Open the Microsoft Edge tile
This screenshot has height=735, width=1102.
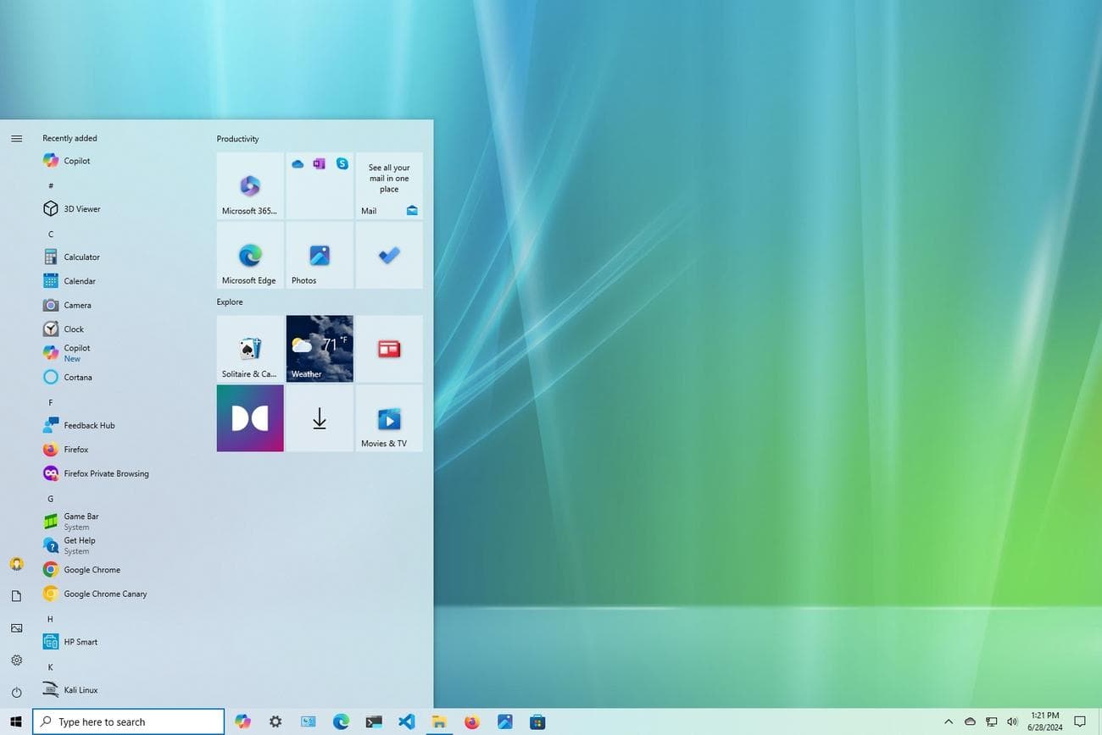250,256
